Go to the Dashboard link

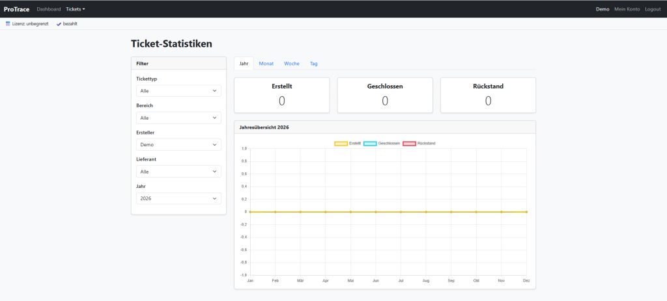click(49, 9)
